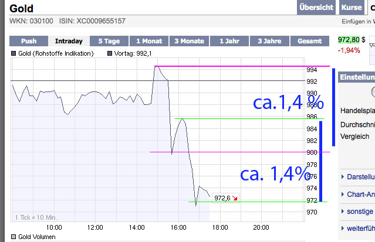The image size is (375, 242).
Task: Click the 972,6 price label on chart
Action: [222, 198]
